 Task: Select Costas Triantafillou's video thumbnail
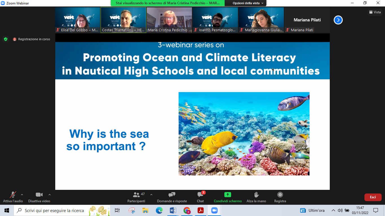pos(123,20)
